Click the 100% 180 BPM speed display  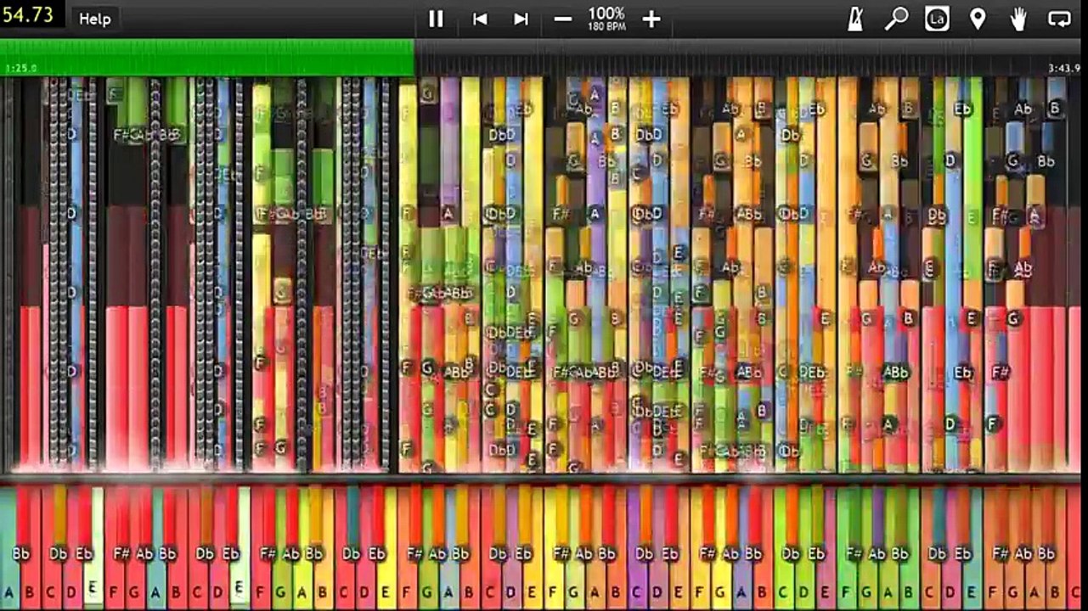(x=606, y=19)
